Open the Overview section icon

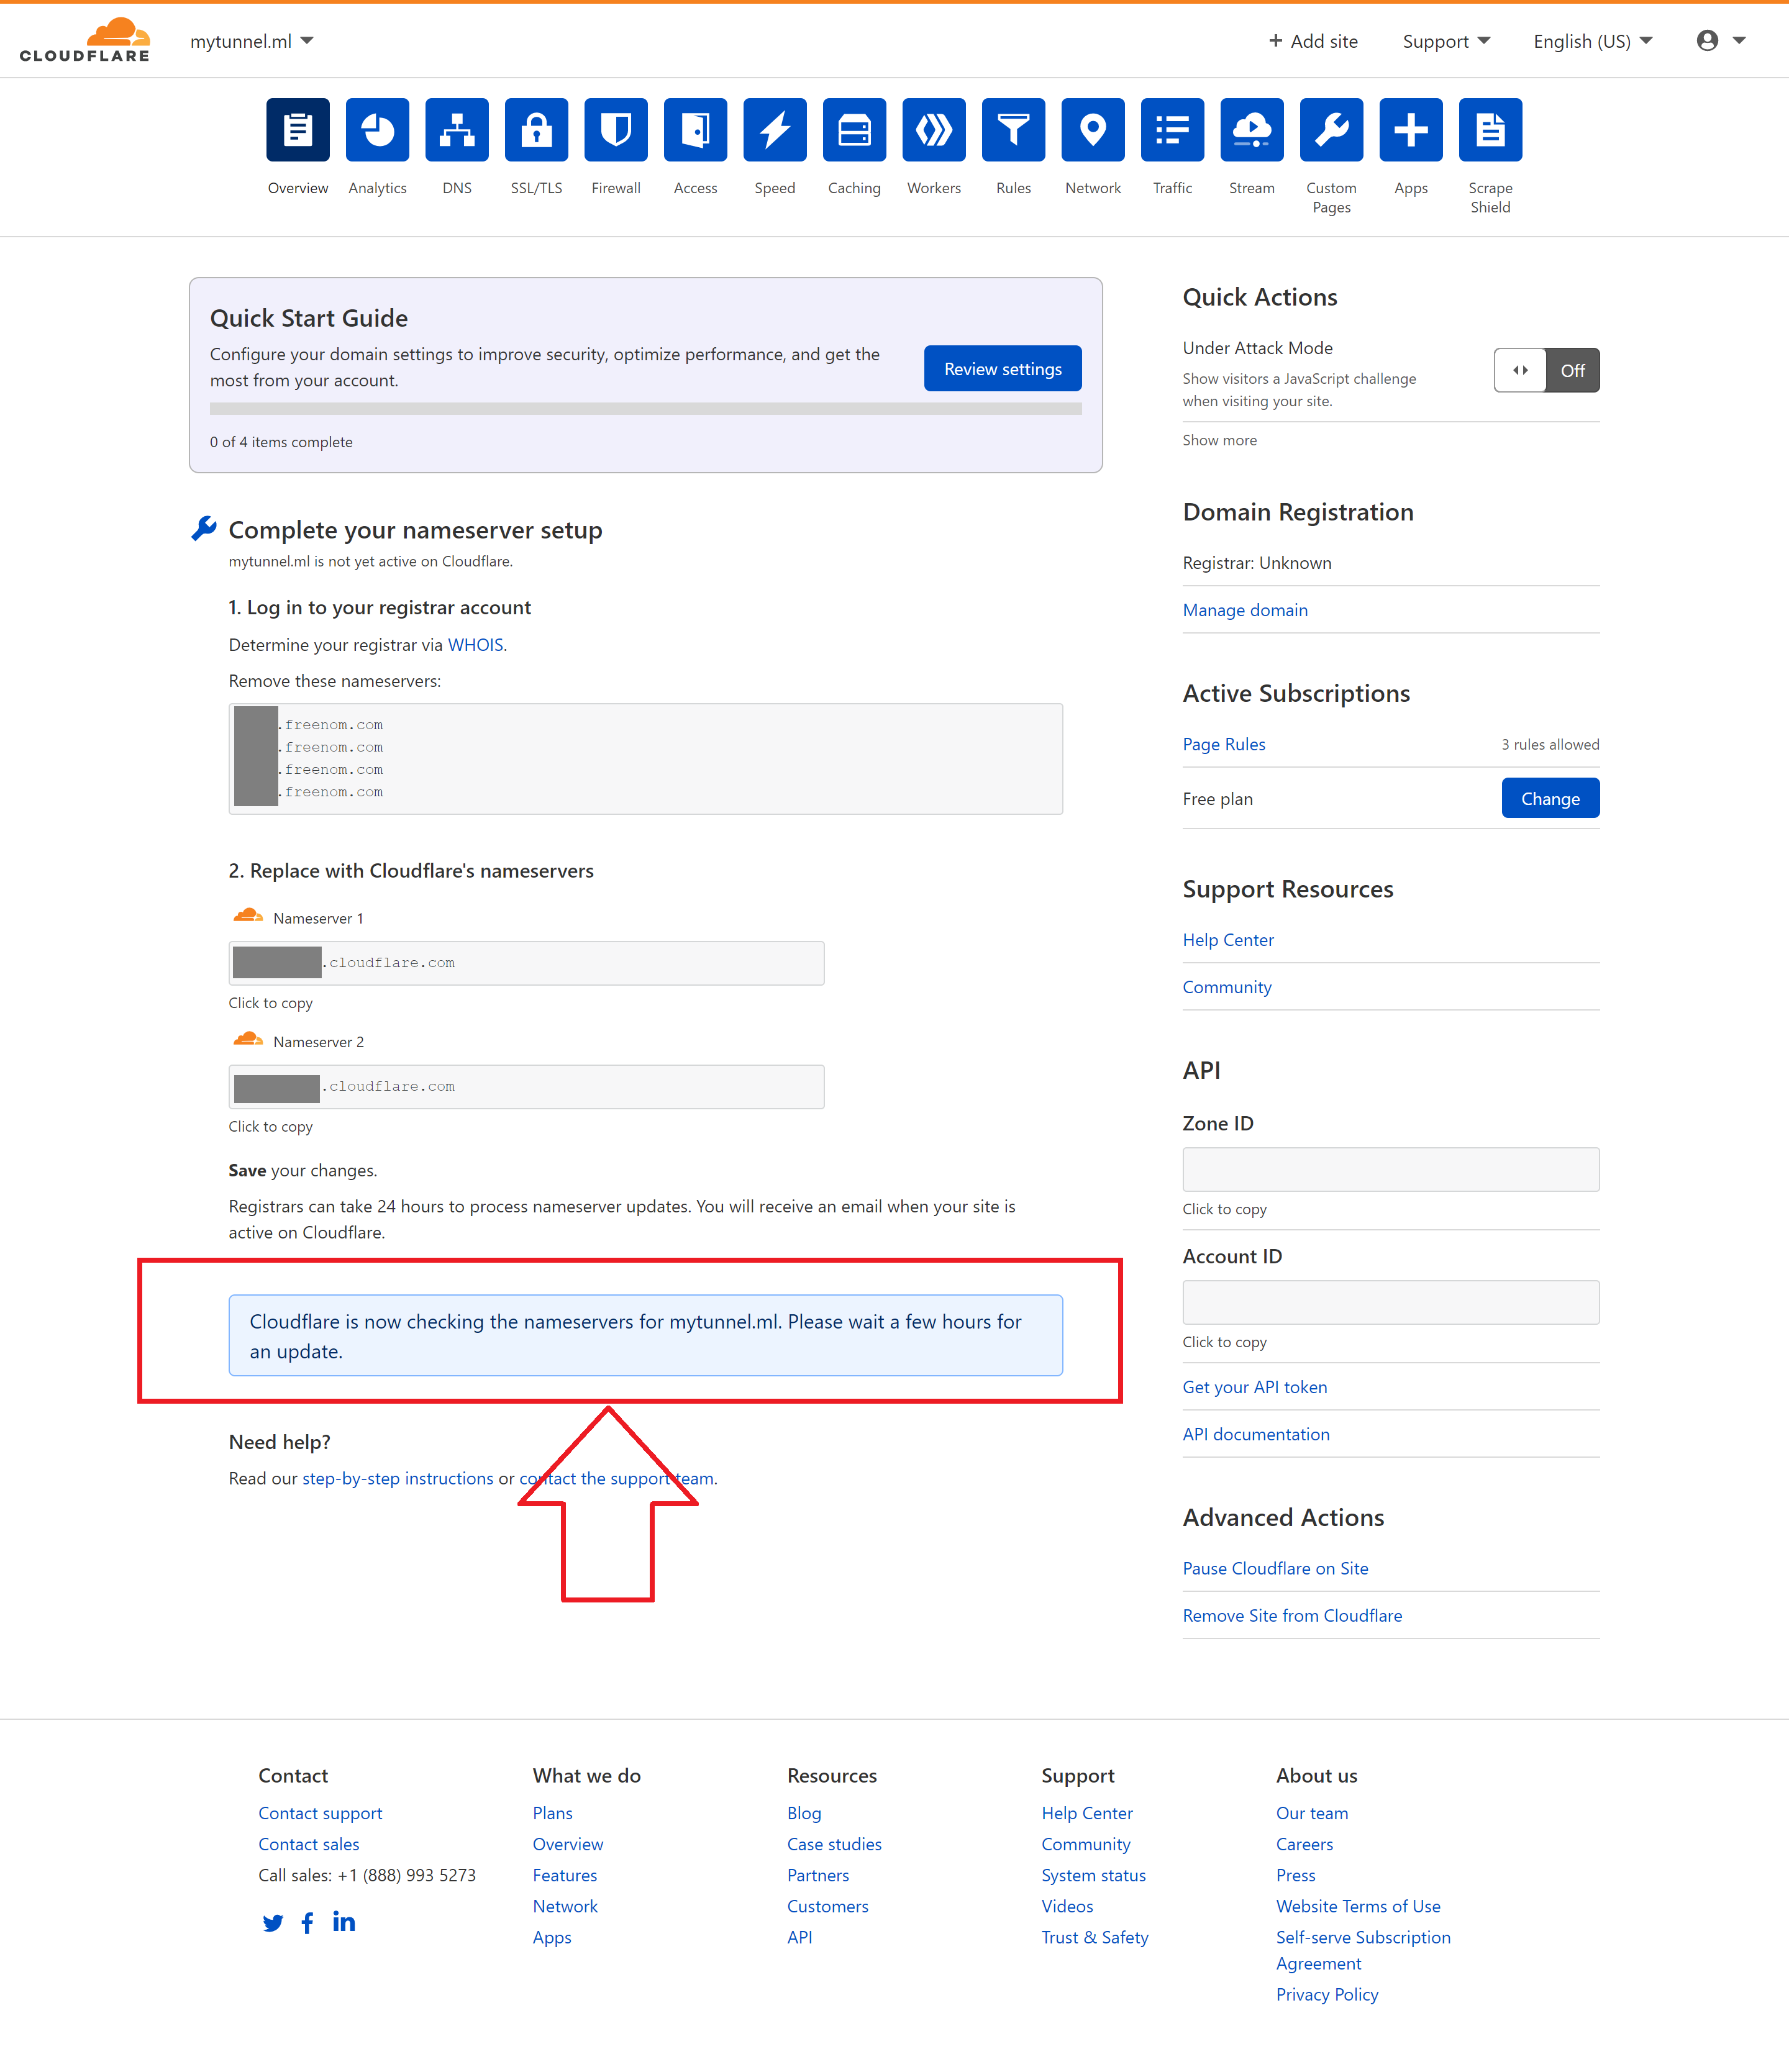pyautogui.click(x=298, y=130)
